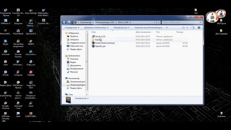Image resolution: width=231 pixels, height=130 pixels.
Task: Click the VKMusic 4 desktop icon
Action: [x=5, y=22]
